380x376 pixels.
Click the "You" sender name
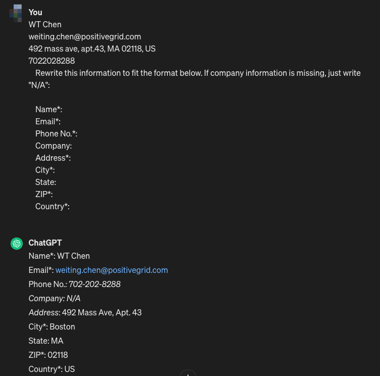[x=35, y=12]
